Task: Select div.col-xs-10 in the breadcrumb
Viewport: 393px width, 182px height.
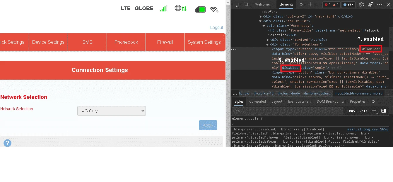Action: coord(263,93)
